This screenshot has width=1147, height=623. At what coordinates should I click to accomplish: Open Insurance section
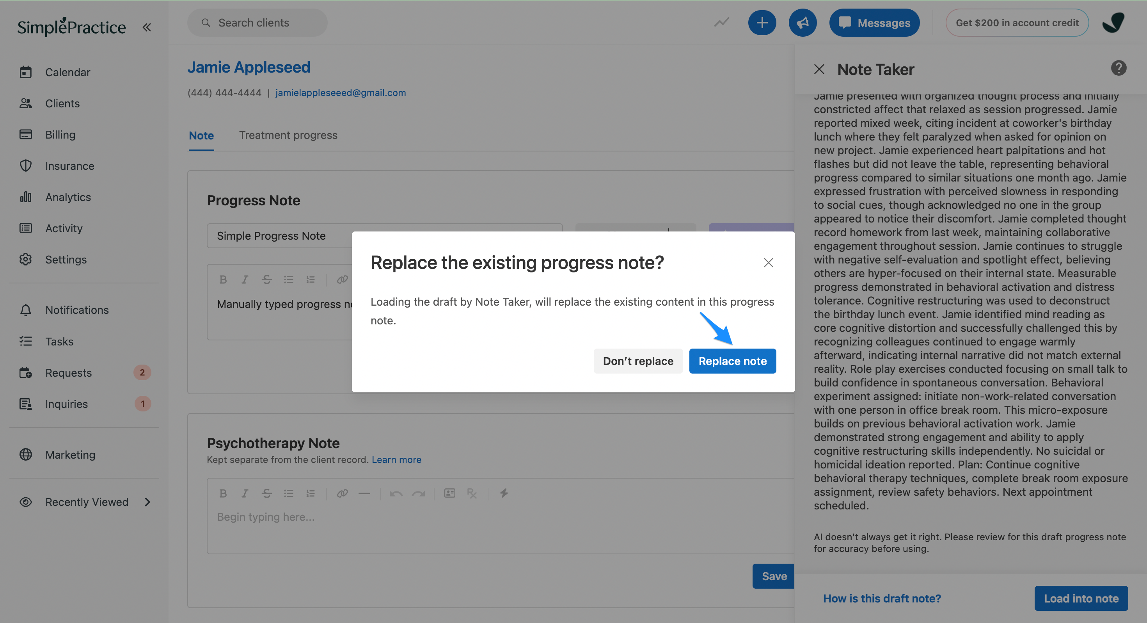click(69, 166)
